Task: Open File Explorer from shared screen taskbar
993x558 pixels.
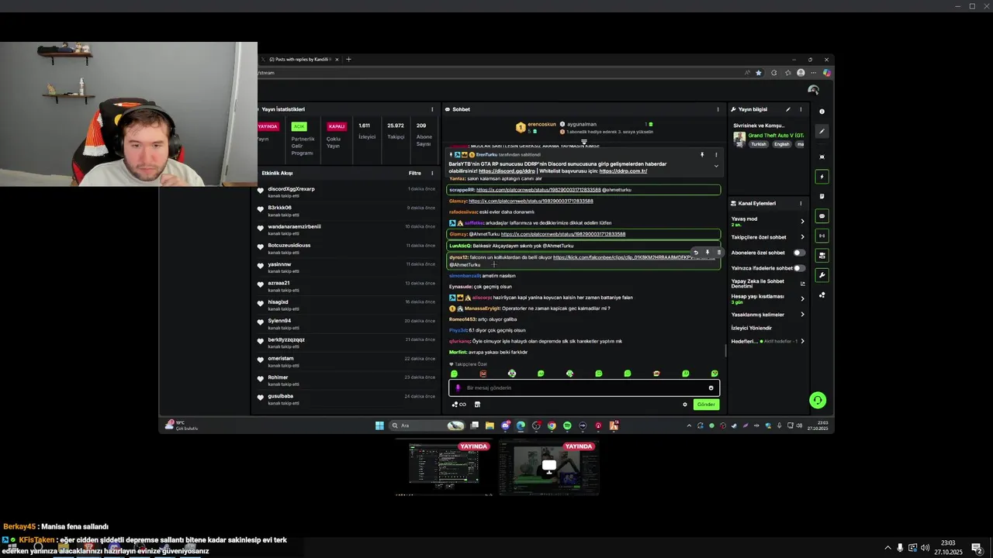Action: click(490, 425)
